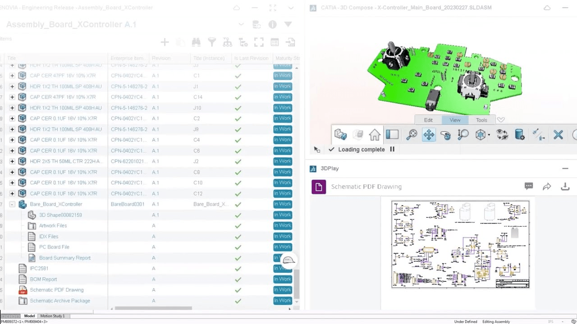This screenshot has width=577, height=324.
Task: Download the Schematic PDF Drawing from 3DPlay
Action: point(565,186)
